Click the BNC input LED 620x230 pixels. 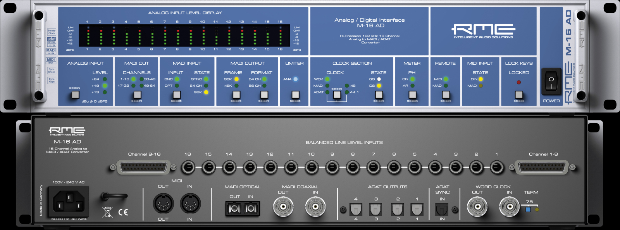(x=177, y=79)
